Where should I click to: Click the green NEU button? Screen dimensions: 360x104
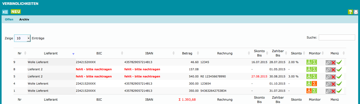pyautogui.click(x=16, y=11)
